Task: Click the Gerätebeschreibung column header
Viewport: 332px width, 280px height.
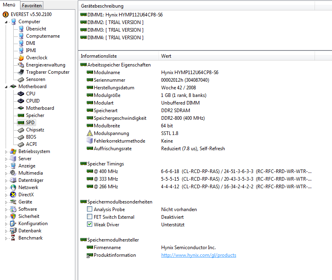Action: point(197,6)
